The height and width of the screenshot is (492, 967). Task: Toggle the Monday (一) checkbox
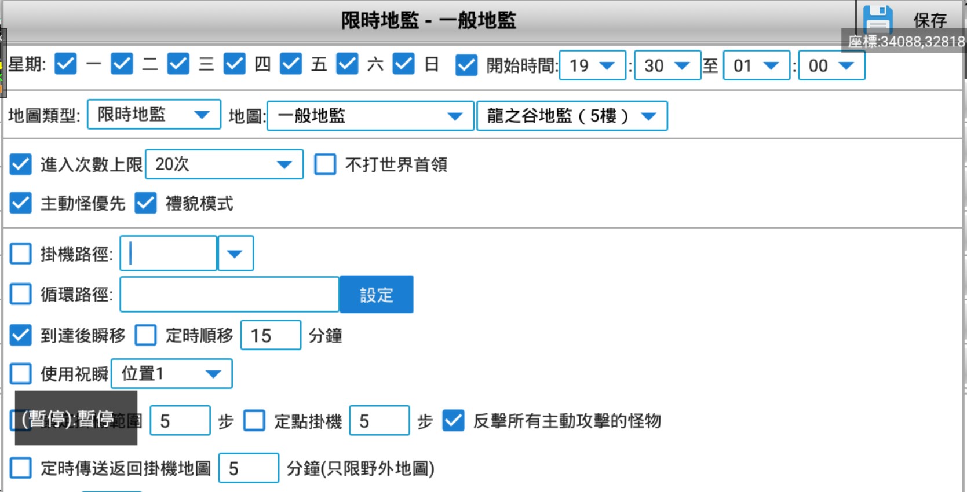(65, 64)
